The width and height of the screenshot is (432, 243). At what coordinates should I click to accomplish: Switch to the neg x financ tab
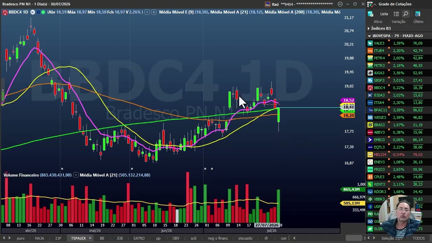(218, 238)
